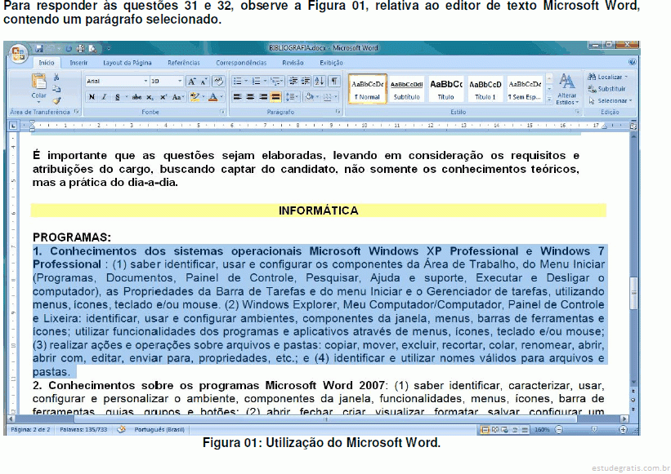Toggle bold formatting N button
Viewport: 671px width, 474px height.
click(x=92, y=97)
